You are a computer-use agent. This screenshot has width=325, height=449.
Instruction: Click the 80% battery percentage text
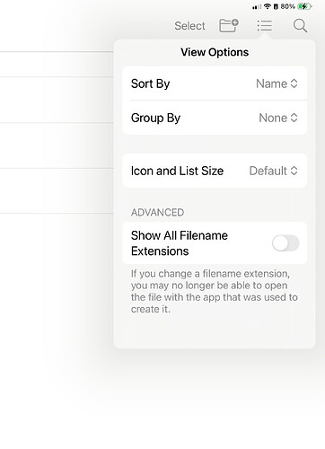288,6
